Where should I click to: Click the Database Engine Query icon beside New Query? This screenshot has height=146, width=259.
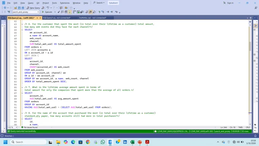43,8
